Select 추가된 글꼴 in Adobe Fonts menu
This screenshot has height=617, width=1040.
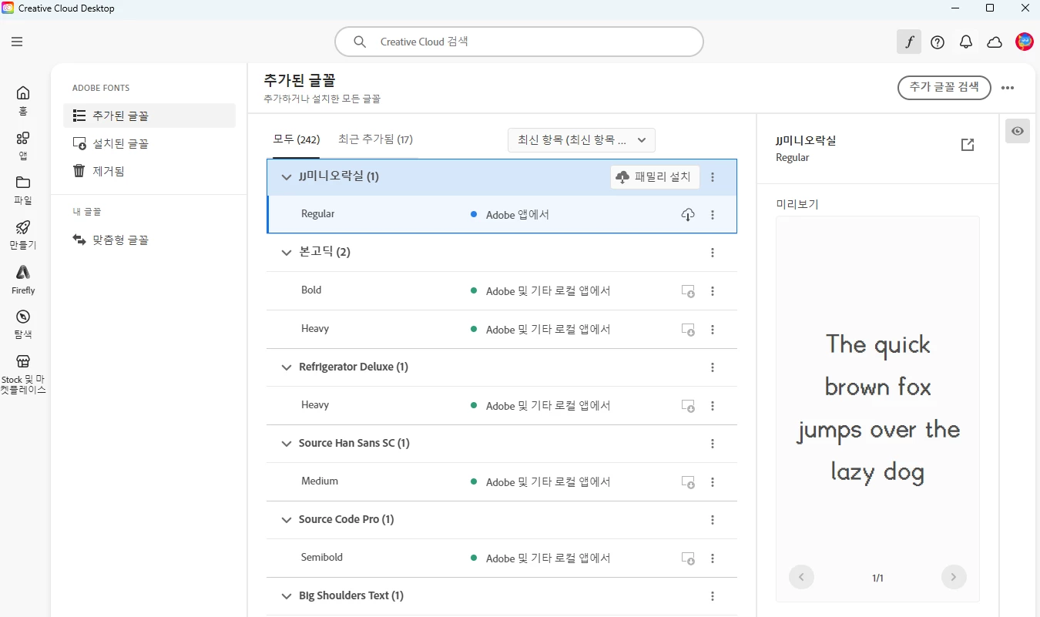point(149,116)
